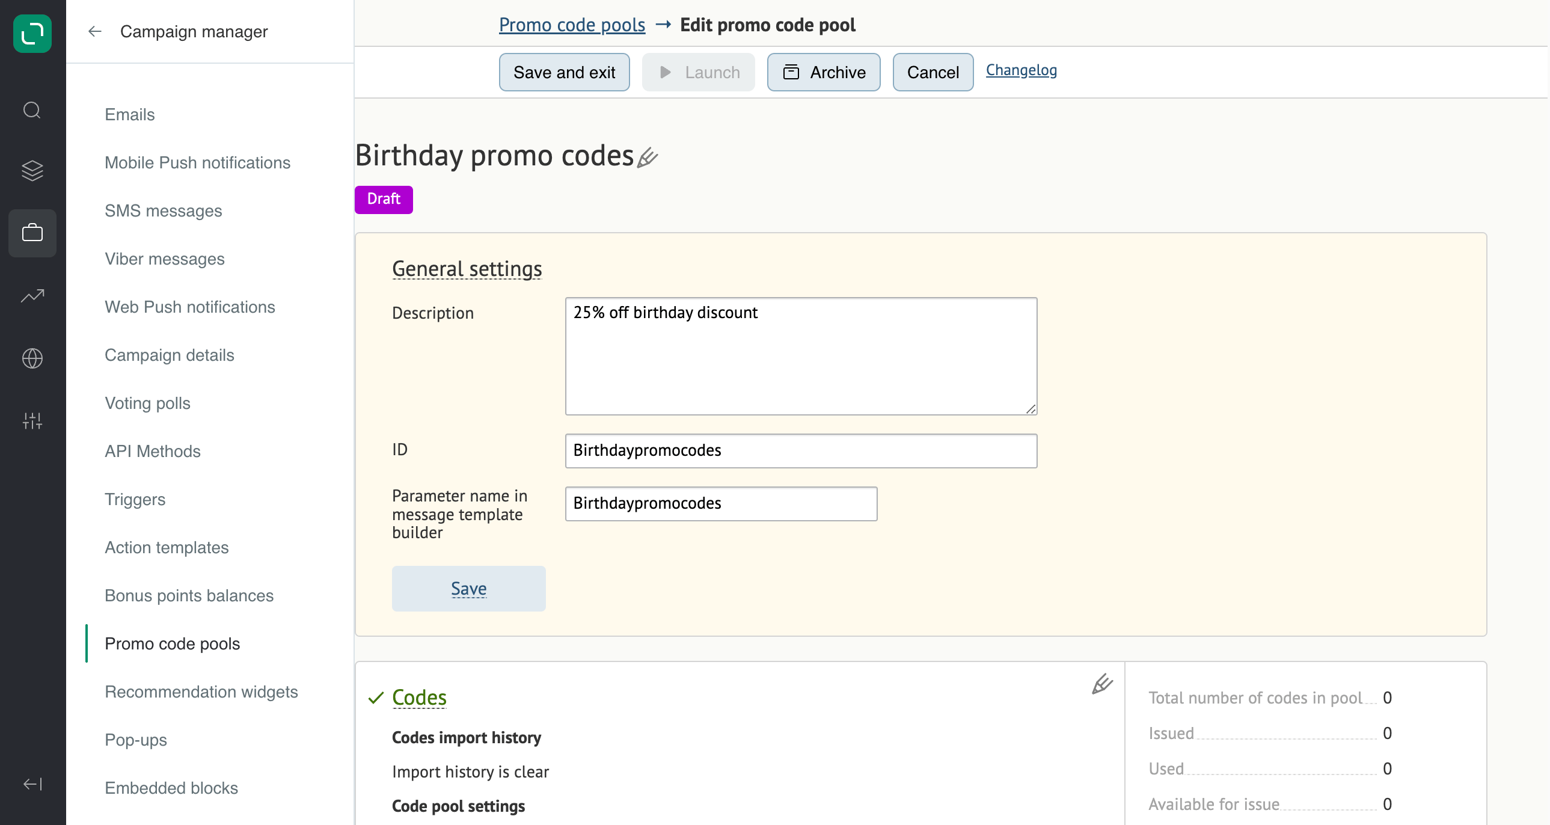Click 'Available for issue' stat label
Image resolution: width=1550 pixels, height=825 pixels.
click(x=1214, y=805)
